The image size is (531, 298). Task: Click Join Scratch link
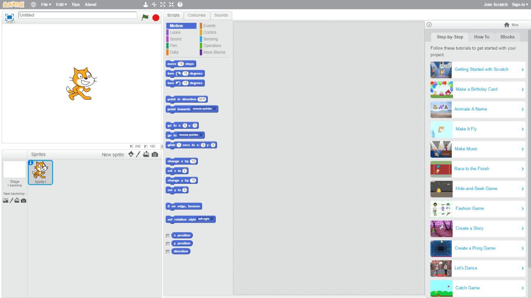495,5
